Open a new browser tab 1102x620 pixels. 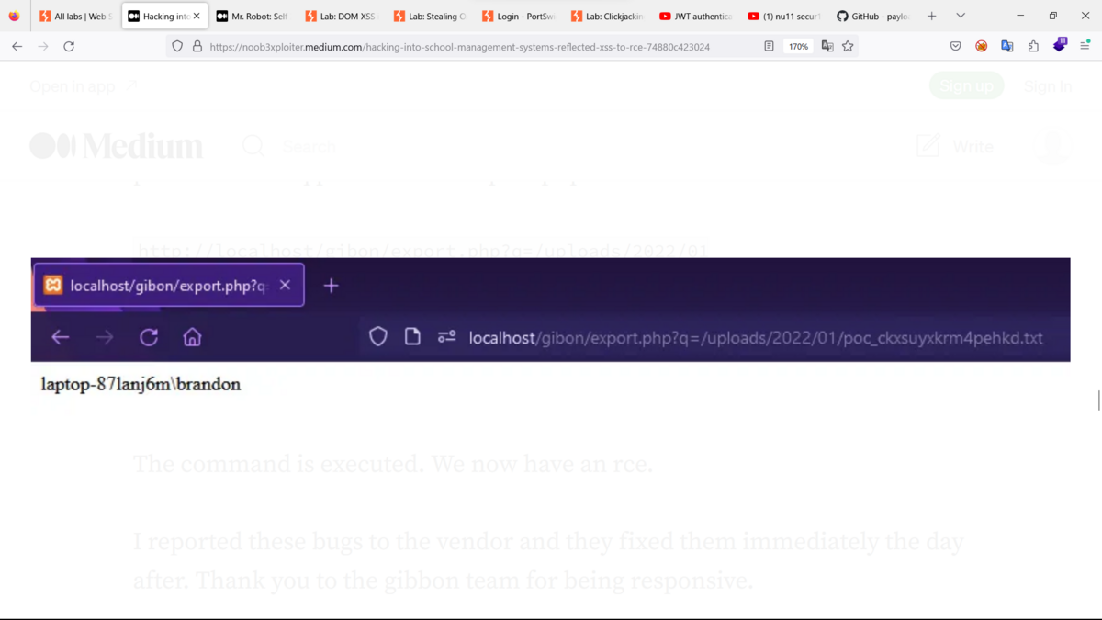tap(931, 16)
